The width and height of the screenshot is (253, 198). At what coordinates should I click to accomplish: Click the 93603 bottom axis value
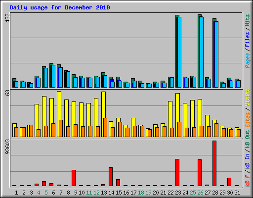point(8,147)
